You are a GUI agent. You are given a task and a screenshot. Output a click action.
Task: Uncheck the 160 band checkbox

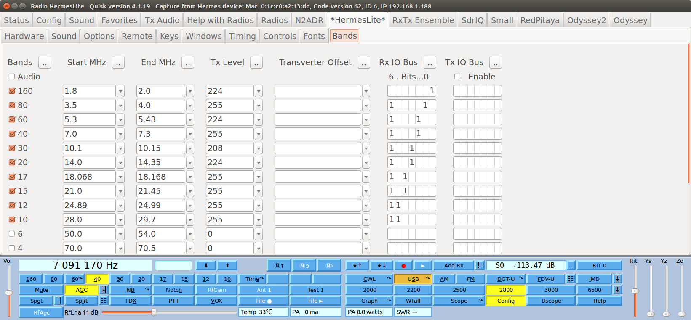pos(12,91)
